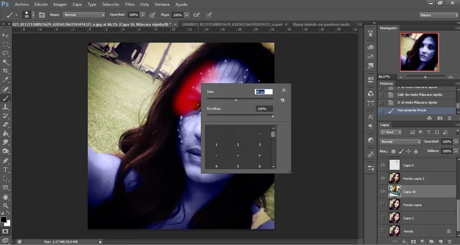Open the layer Opacidad dropdown arrow

click(456, 142)
